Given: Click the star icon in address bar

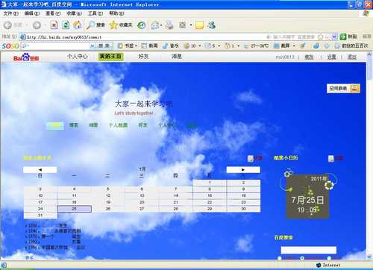Looking at the screenshot, I should [x=321, y=37].
